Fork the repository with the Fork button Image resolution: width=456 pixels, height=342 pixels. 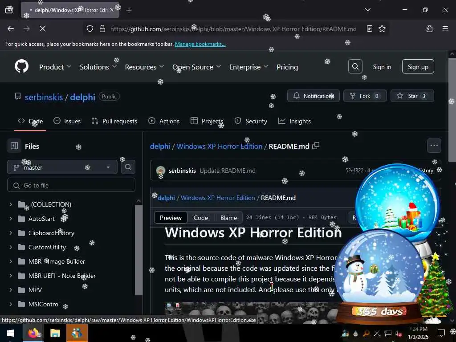tap(365, 96)
